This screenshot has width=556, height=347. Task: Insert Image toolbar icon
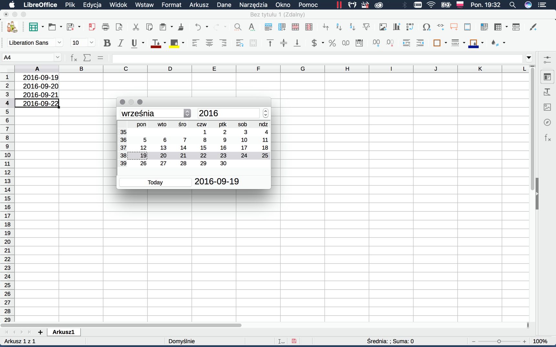click(x=383, y=27)
